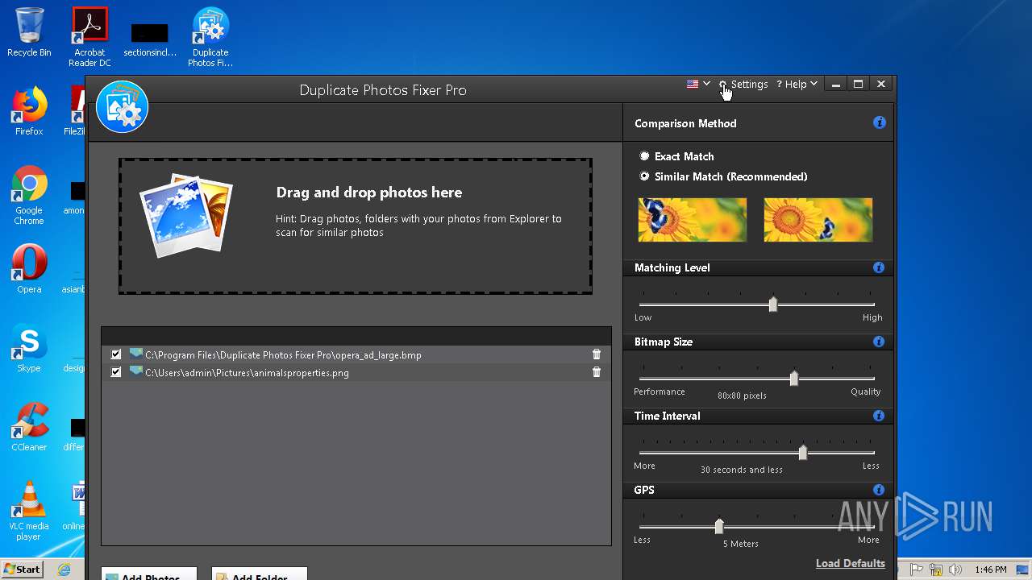The image size is (1032, 580).
Task: Click the system clock 1:46 PM
Action: (x=990, y=570)
